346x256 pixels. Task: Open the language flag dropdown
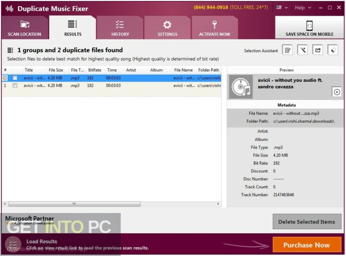pos(282,8)
